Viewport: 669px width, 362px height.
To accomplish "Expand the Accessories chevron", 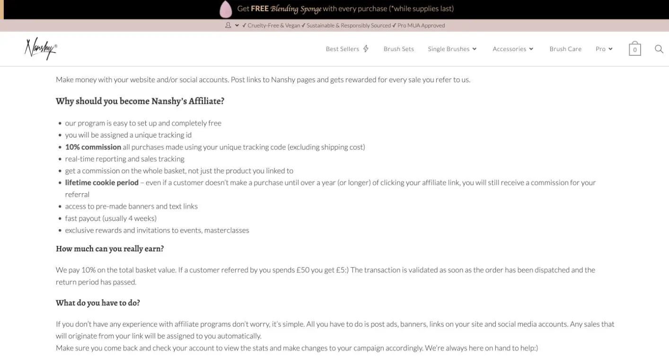I will click(x=531, y=49).
